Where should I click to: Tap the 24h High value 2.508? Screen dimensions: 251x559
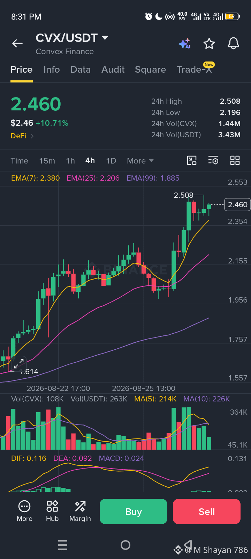[230, 101]
